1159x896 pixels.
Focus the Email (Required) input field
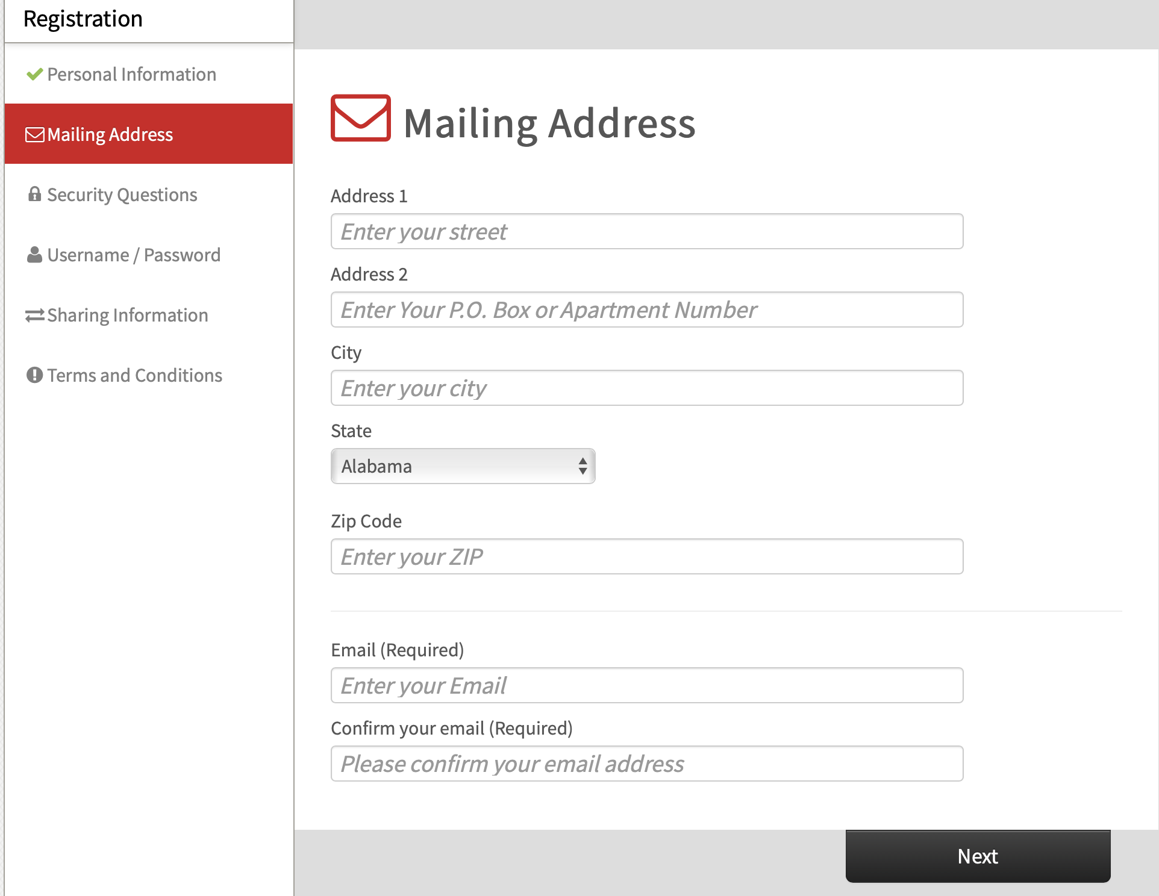click(x=646, y=685)
